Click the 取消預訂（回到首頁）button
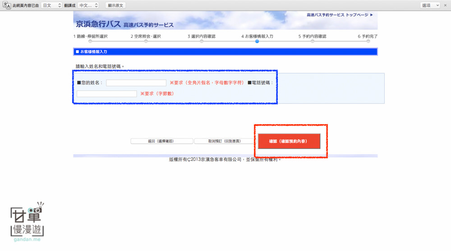 pos(224,141)
